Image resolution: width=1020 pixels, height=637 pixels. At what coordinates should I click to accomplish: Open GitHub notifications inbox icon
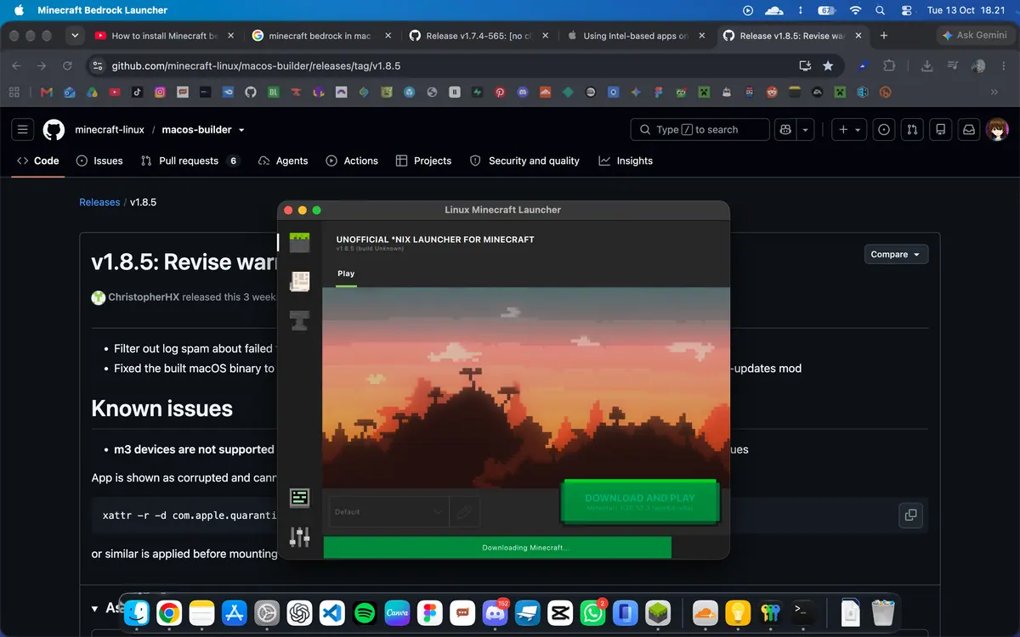[968, 130]
